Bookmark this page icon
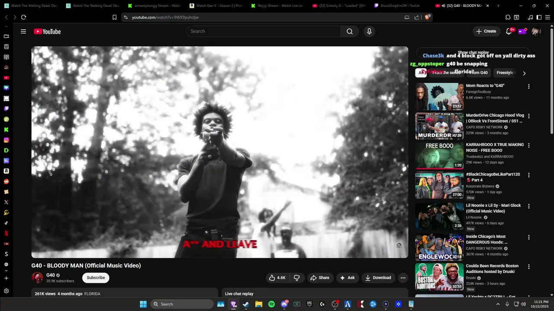Screen dimensions: 554x311 (x=114, y=17)
